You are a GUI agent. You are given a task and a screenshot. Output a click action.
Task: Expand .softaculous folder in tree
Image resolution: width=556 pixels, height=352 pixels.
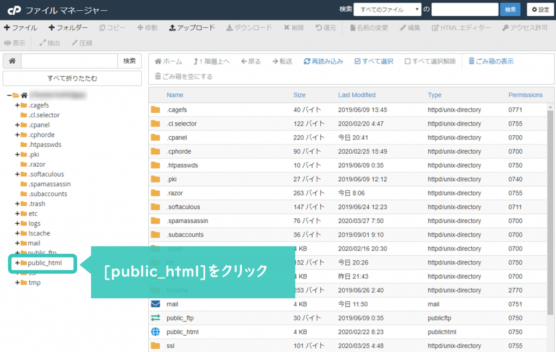17,174
